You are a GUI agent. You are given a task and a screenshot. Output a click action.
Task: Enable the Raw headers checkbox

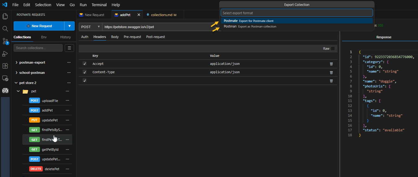click(x=333, y=48)
